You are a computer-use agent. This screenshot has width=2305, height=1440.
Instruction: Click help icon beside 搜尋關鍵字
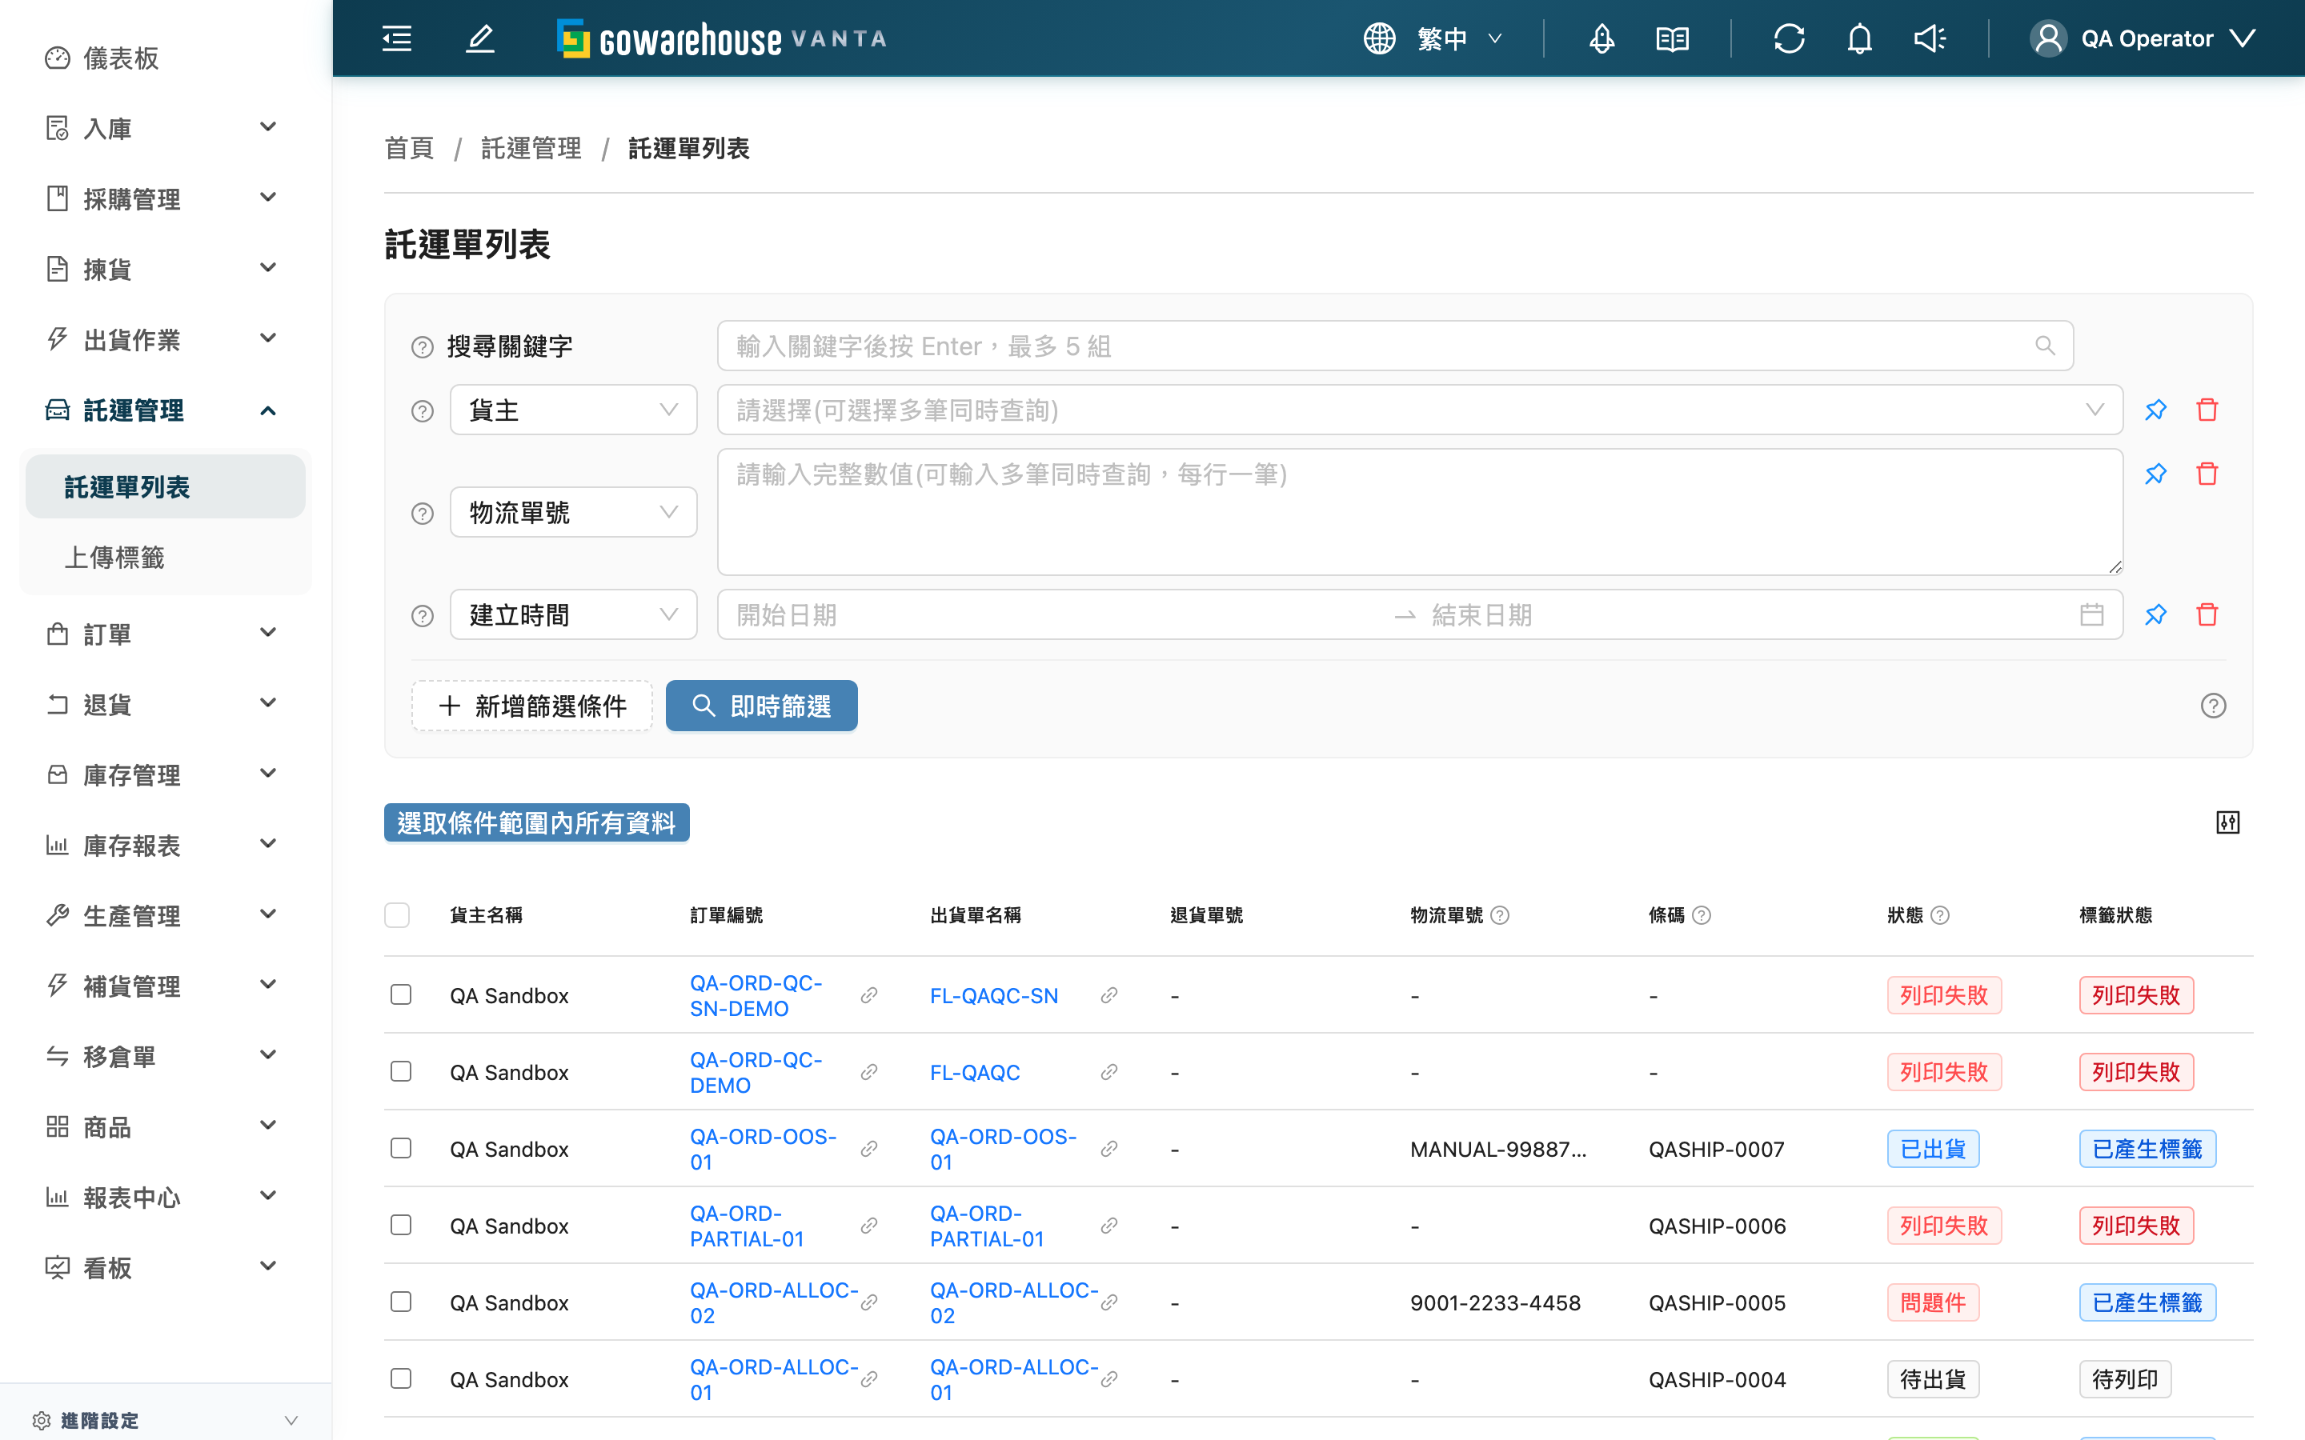point(422,346)
